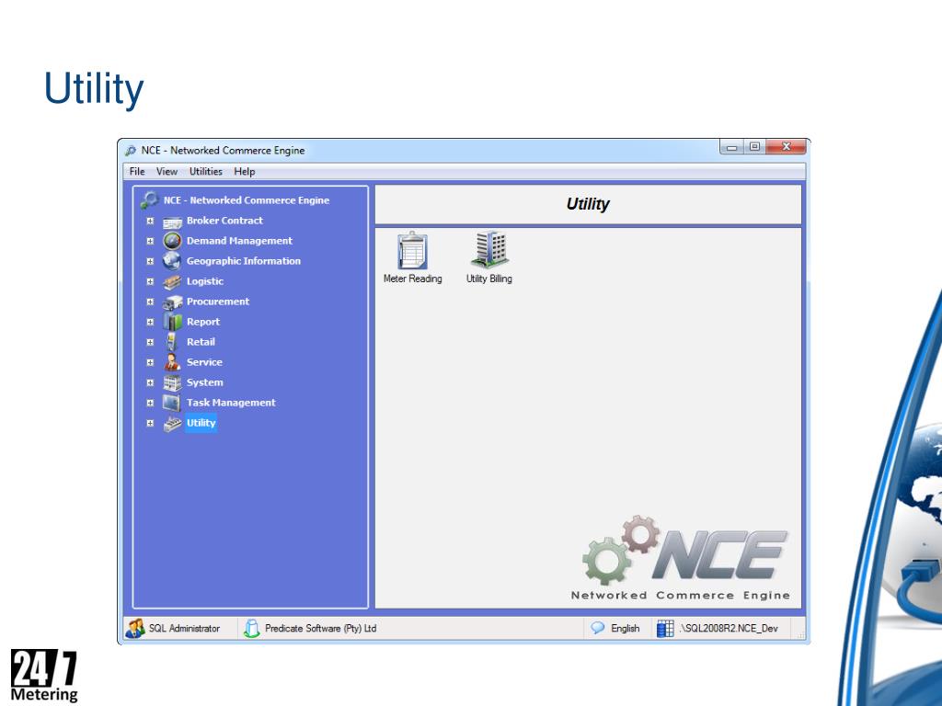Expand the Geographic Information node
This screenshot has height=706, width=942.
(x=150, y=261)
